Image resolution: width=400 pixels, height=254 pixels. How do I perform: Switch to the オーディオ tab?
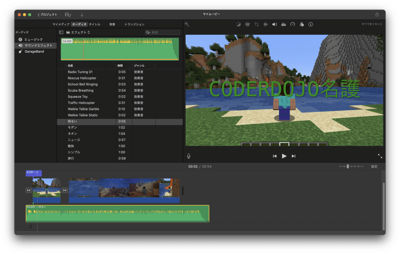tap(79, 24)
